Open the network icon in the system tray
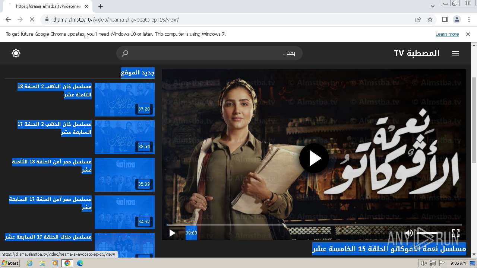Viewport: 477px width, 268px height. click(x=433, y=263)
